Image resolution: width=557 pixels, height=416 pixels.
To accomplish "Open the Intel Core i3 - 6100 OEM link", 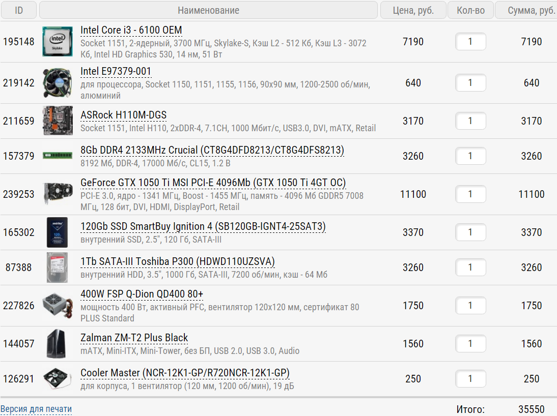I will point(131,30).
